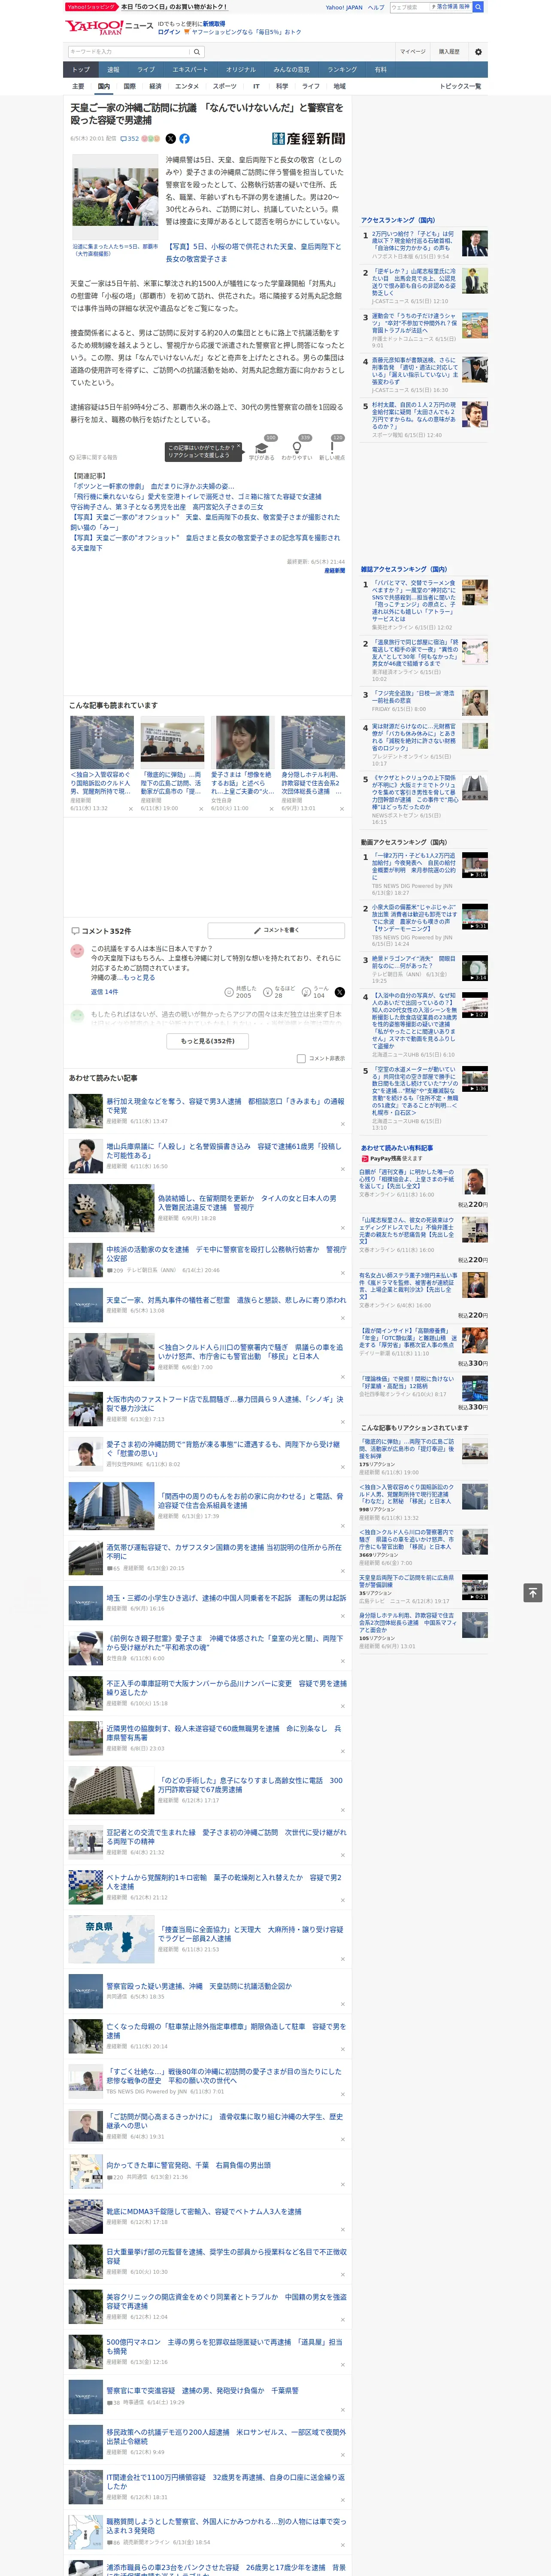The width and height of the screenshot is (551, 2576).
Task: Open マイページ button
Action: [x=412, y=52]
